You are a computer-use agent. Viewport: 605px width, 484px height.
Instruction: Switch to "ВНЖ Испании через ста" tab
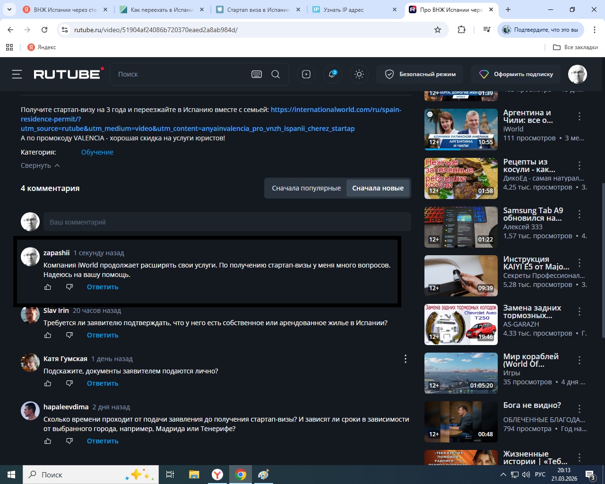(65, 9)
